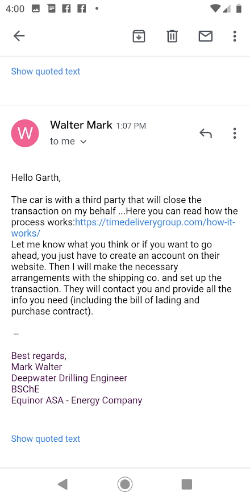
Task: Open Walter Mark message options menu
Action: click(235, 133)
